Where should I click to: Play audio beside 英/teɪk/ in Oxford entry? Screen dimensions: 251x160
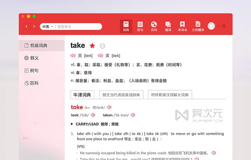point(109,107)
